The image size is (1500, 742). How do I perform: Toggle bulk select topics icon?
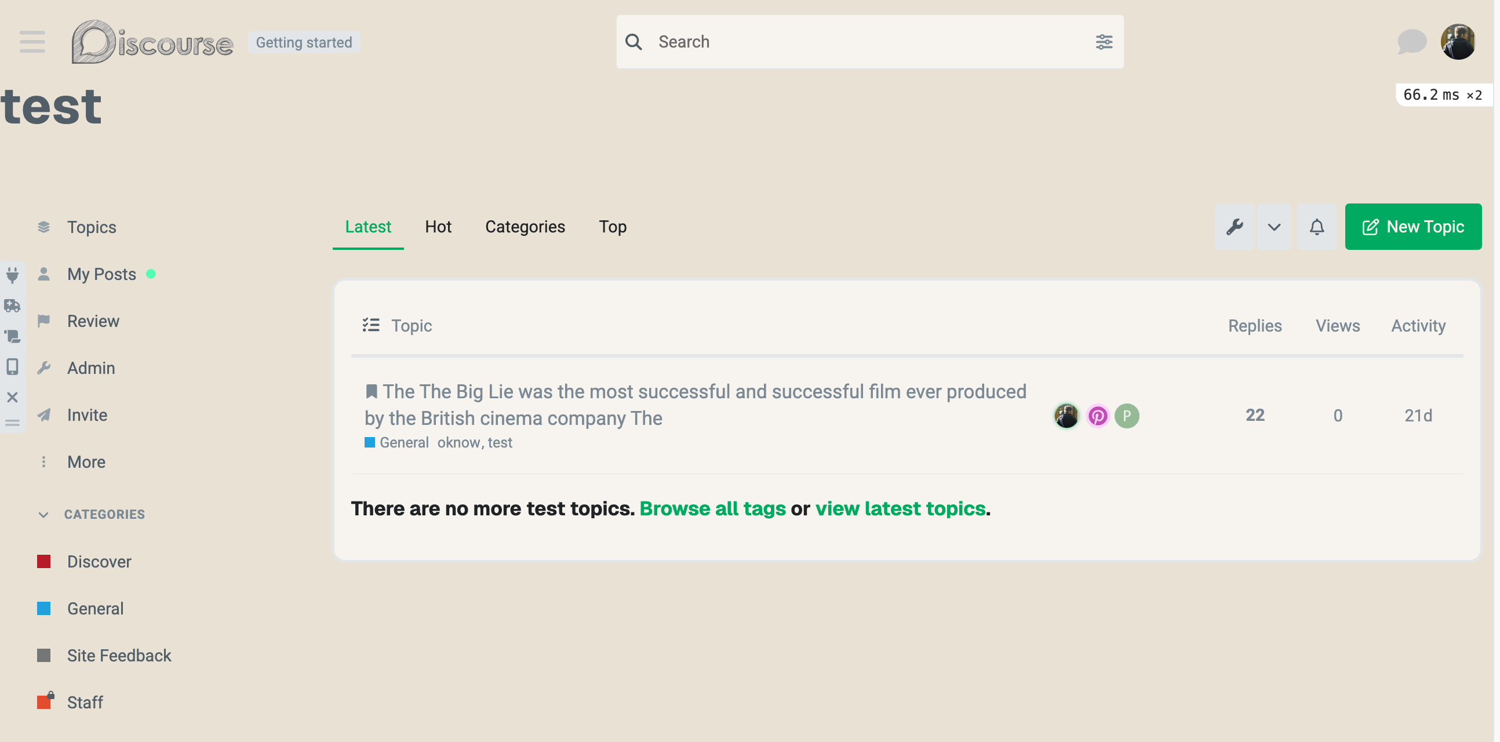371,325
